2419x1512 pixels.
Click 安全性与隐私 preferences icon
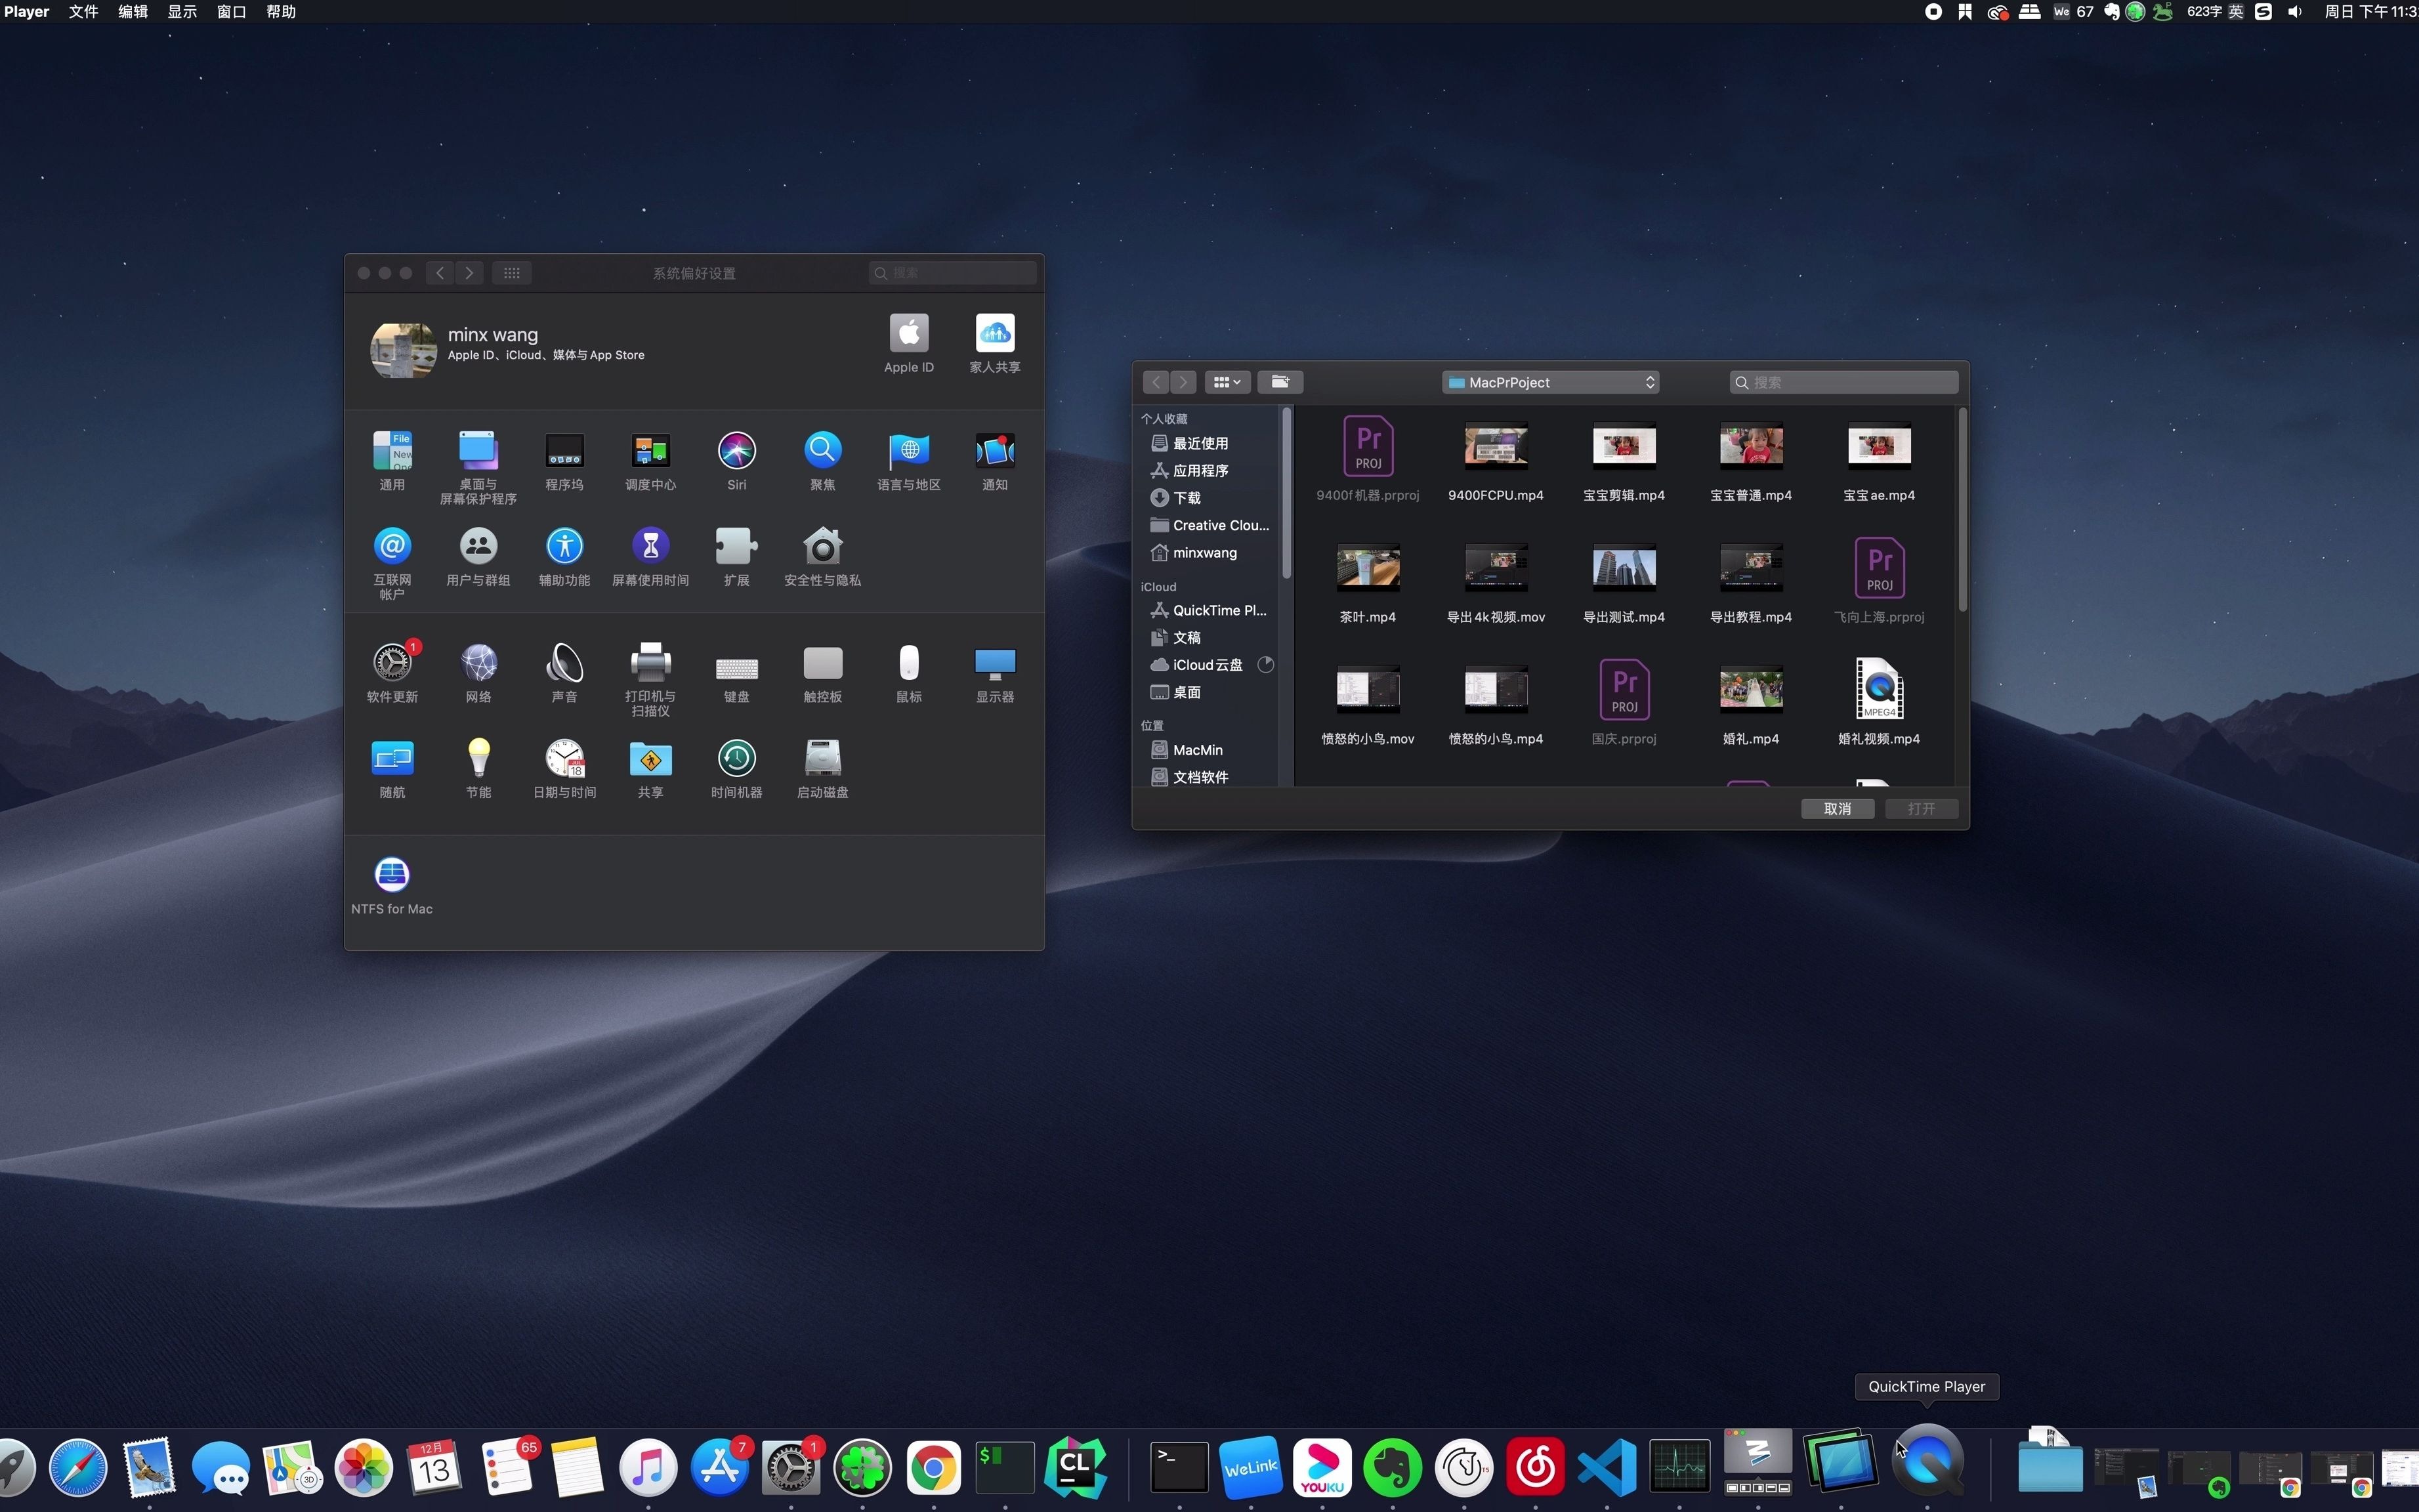[x=822, y=547]
